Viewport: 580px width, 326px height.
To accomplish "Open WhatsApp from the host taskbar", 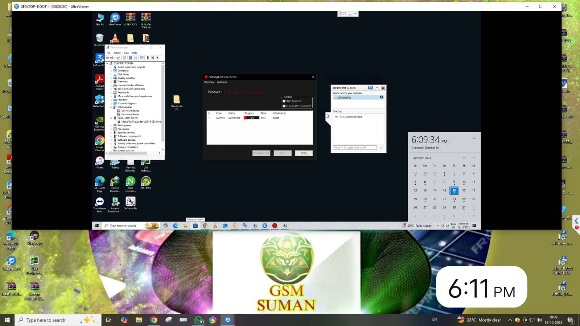I will [x=198, y=320].
